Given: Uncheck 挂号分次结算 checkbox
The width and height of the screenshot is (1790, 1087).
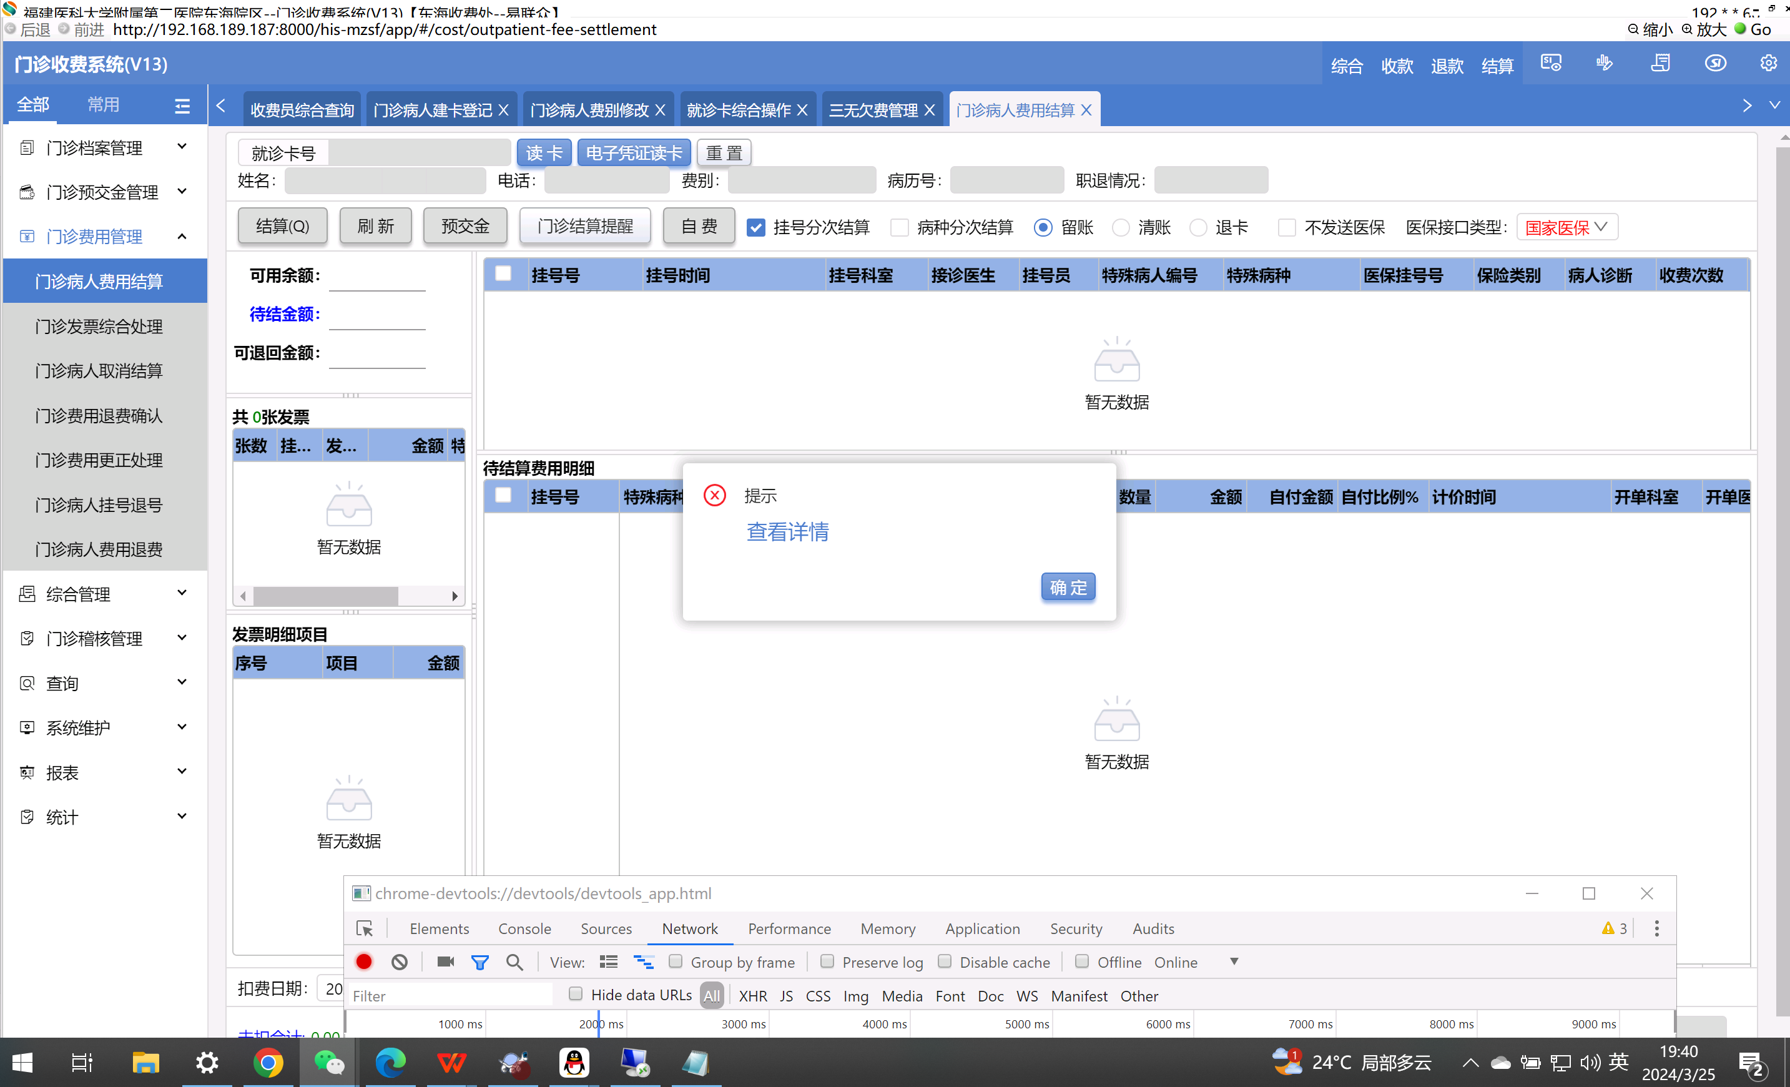Looking at the screenshot, I should (x=756, y=227).
